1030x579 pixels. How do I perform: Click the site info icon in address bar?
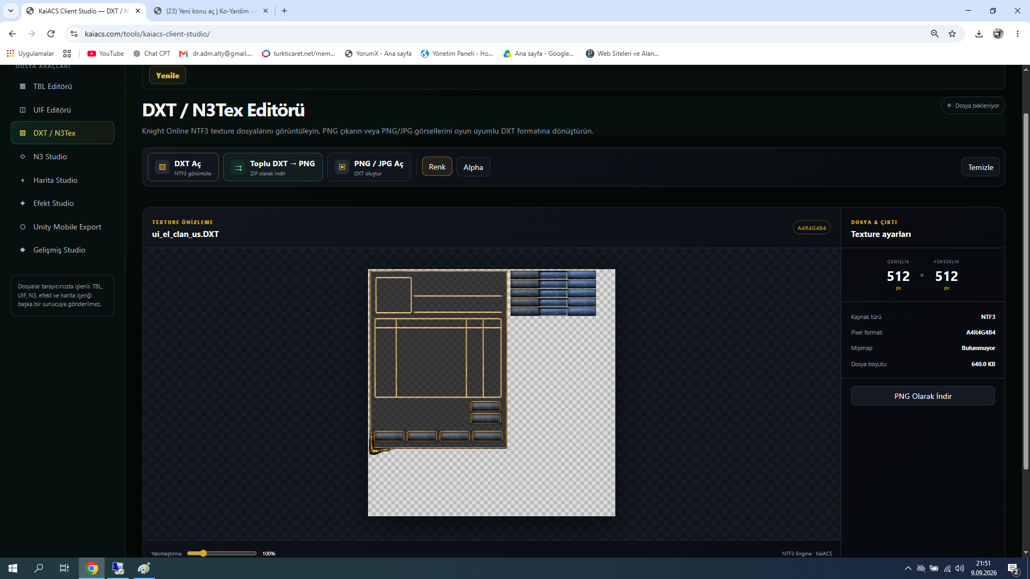coord(74,34)
